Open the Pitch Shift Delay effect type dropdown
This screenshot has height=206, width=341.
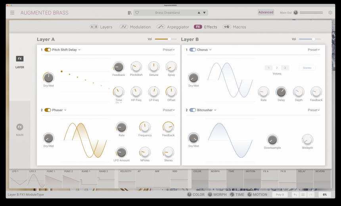66,50
